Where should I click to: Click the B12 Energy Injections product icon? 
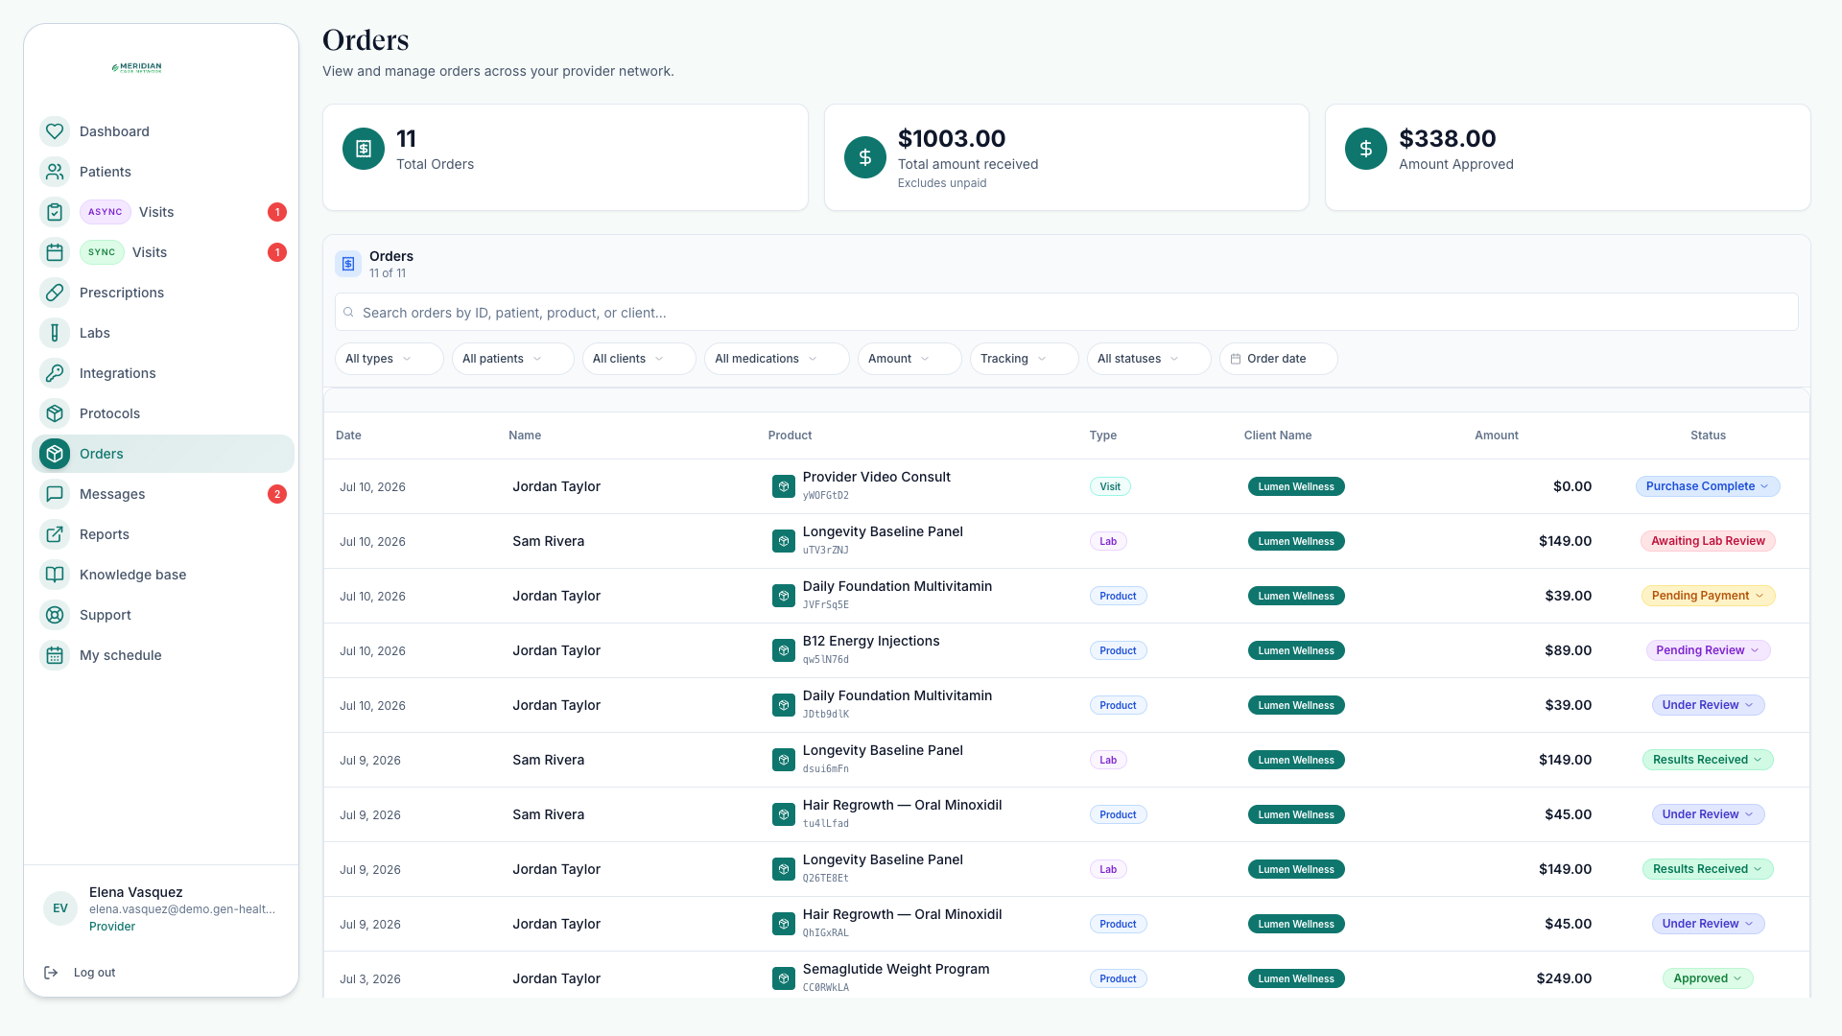(x=784, y=650)
